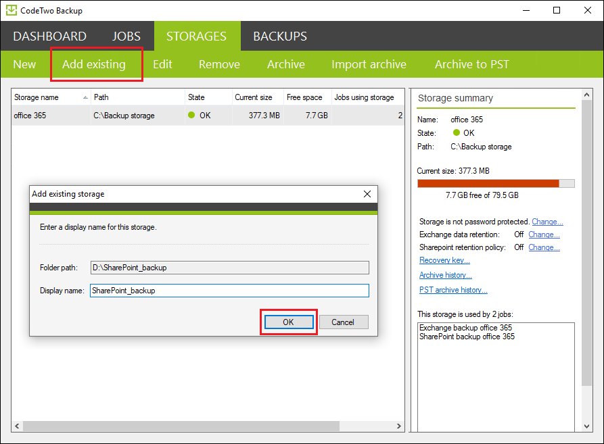
Task: Click Change link for Sharepoint retention policy
Action: tap(544, 247)
